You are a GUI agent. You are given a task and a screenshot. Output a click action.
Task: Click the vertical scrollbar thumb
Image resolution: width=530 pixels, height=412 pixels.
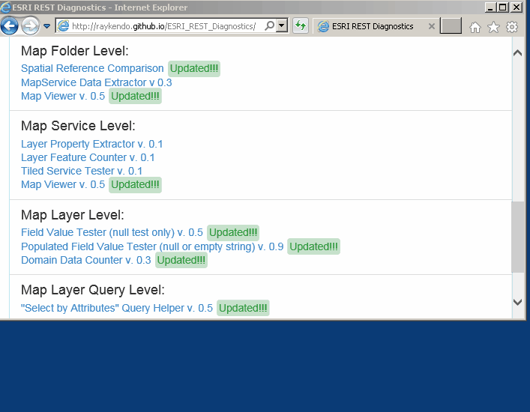tap(517, 237)
